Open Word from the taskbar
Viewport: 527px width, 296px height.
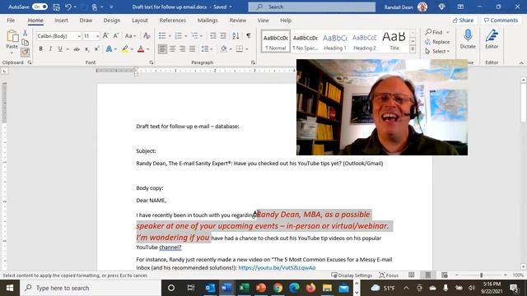226,288
